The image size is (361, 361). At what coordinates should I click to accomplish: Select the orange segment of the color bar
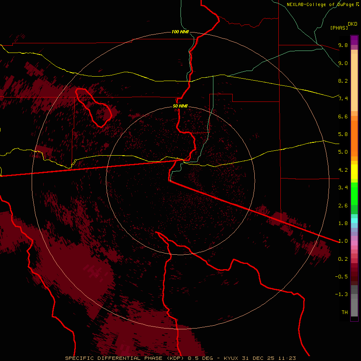354,139
